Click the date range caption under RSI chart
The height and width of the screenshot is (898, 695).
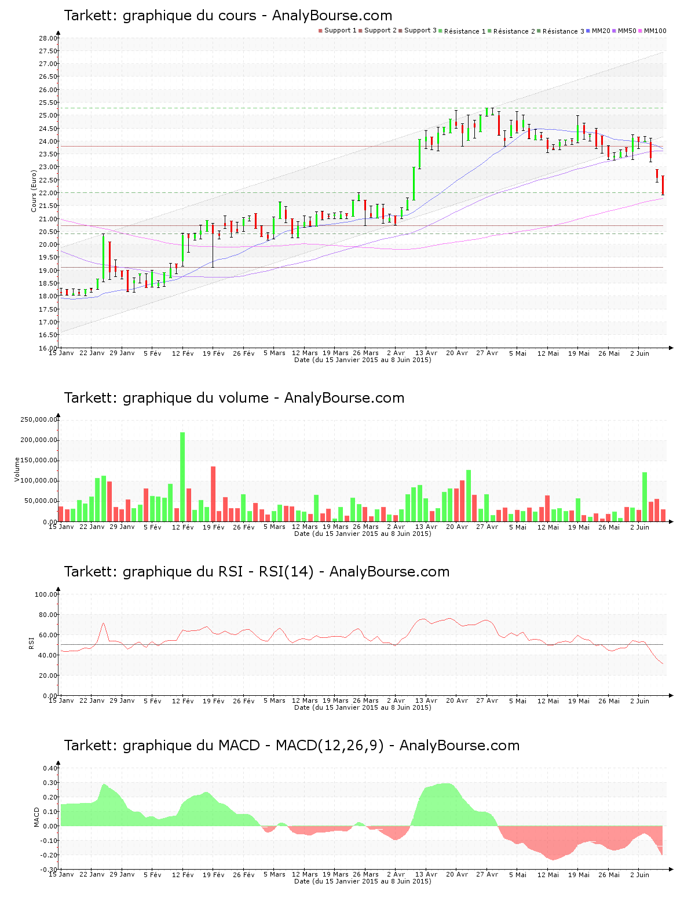click(363, 707)
